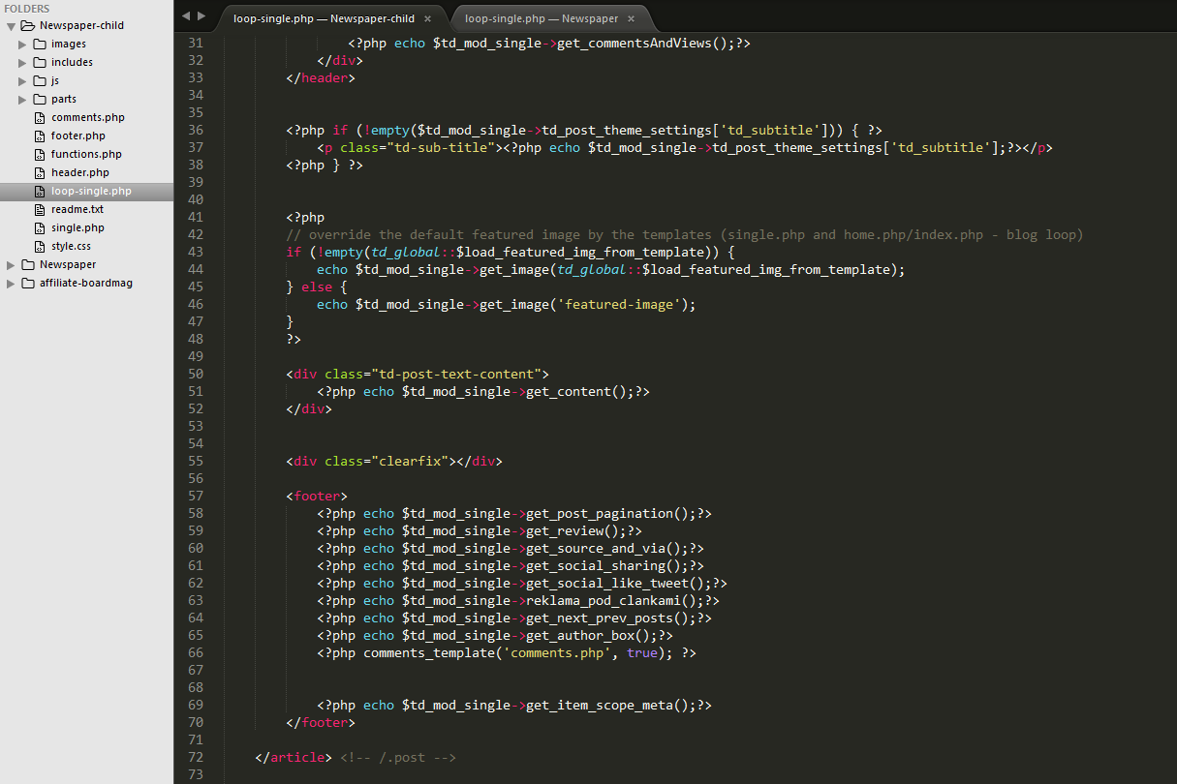The image size is (1177, 784).
Task: Click 'featured-image' string on line 46
Action: point(619,305)
